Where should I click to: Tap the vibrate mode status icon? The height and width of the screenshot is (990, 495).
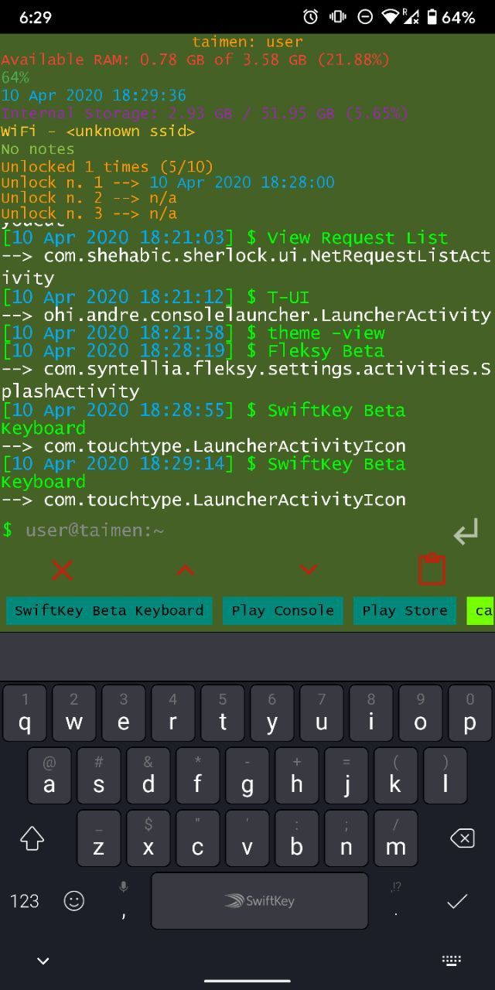(338, 17)
